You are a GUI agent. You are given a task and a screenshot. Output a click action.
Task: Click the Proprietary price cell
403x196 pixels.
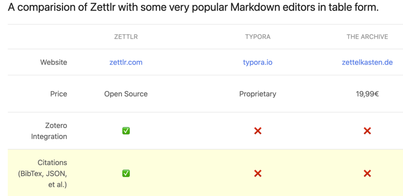tap(258, 94)
